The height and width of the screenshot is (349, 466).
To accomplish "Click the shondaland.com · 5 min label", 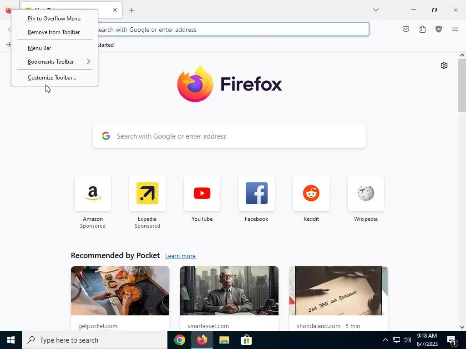I will (328, 326).
